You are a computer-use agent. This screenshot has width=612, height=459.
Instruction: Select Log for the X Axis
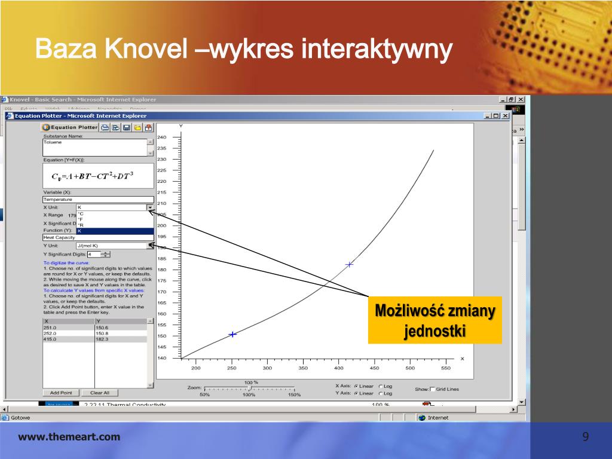coord(381,387)
